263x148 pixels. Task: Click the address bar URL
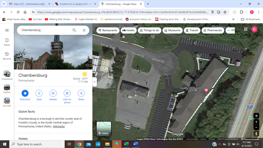(123, 12)
